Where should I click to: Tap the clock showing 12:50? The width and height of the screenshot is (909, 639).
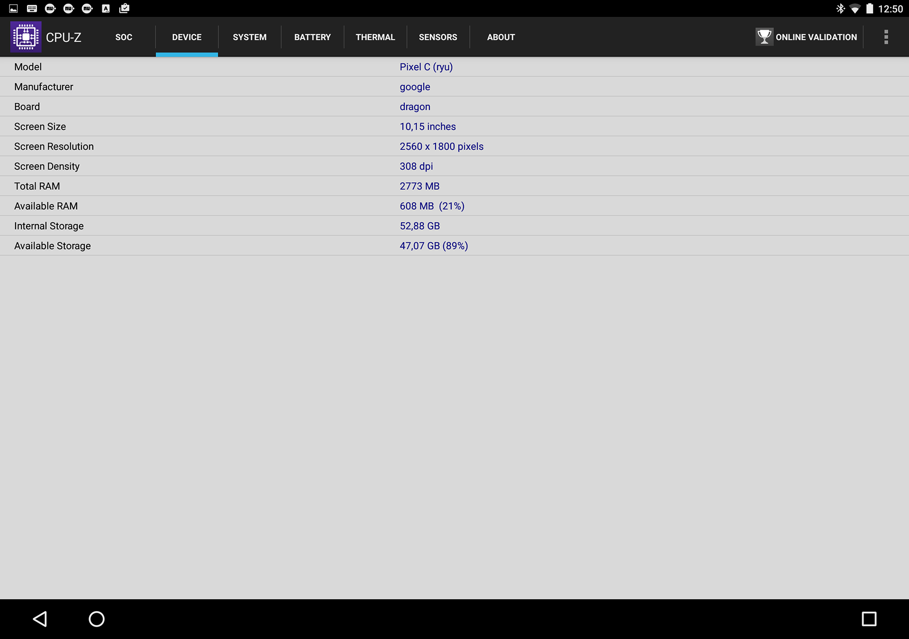(x=891, y=9)
